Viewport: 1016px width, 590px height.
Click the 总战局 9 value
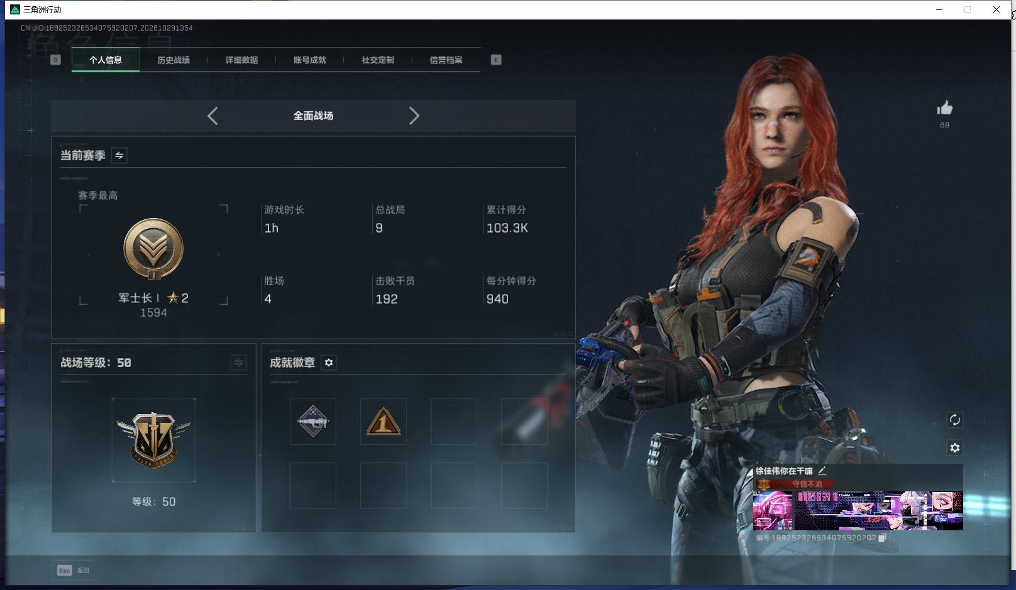pos(379,228)
